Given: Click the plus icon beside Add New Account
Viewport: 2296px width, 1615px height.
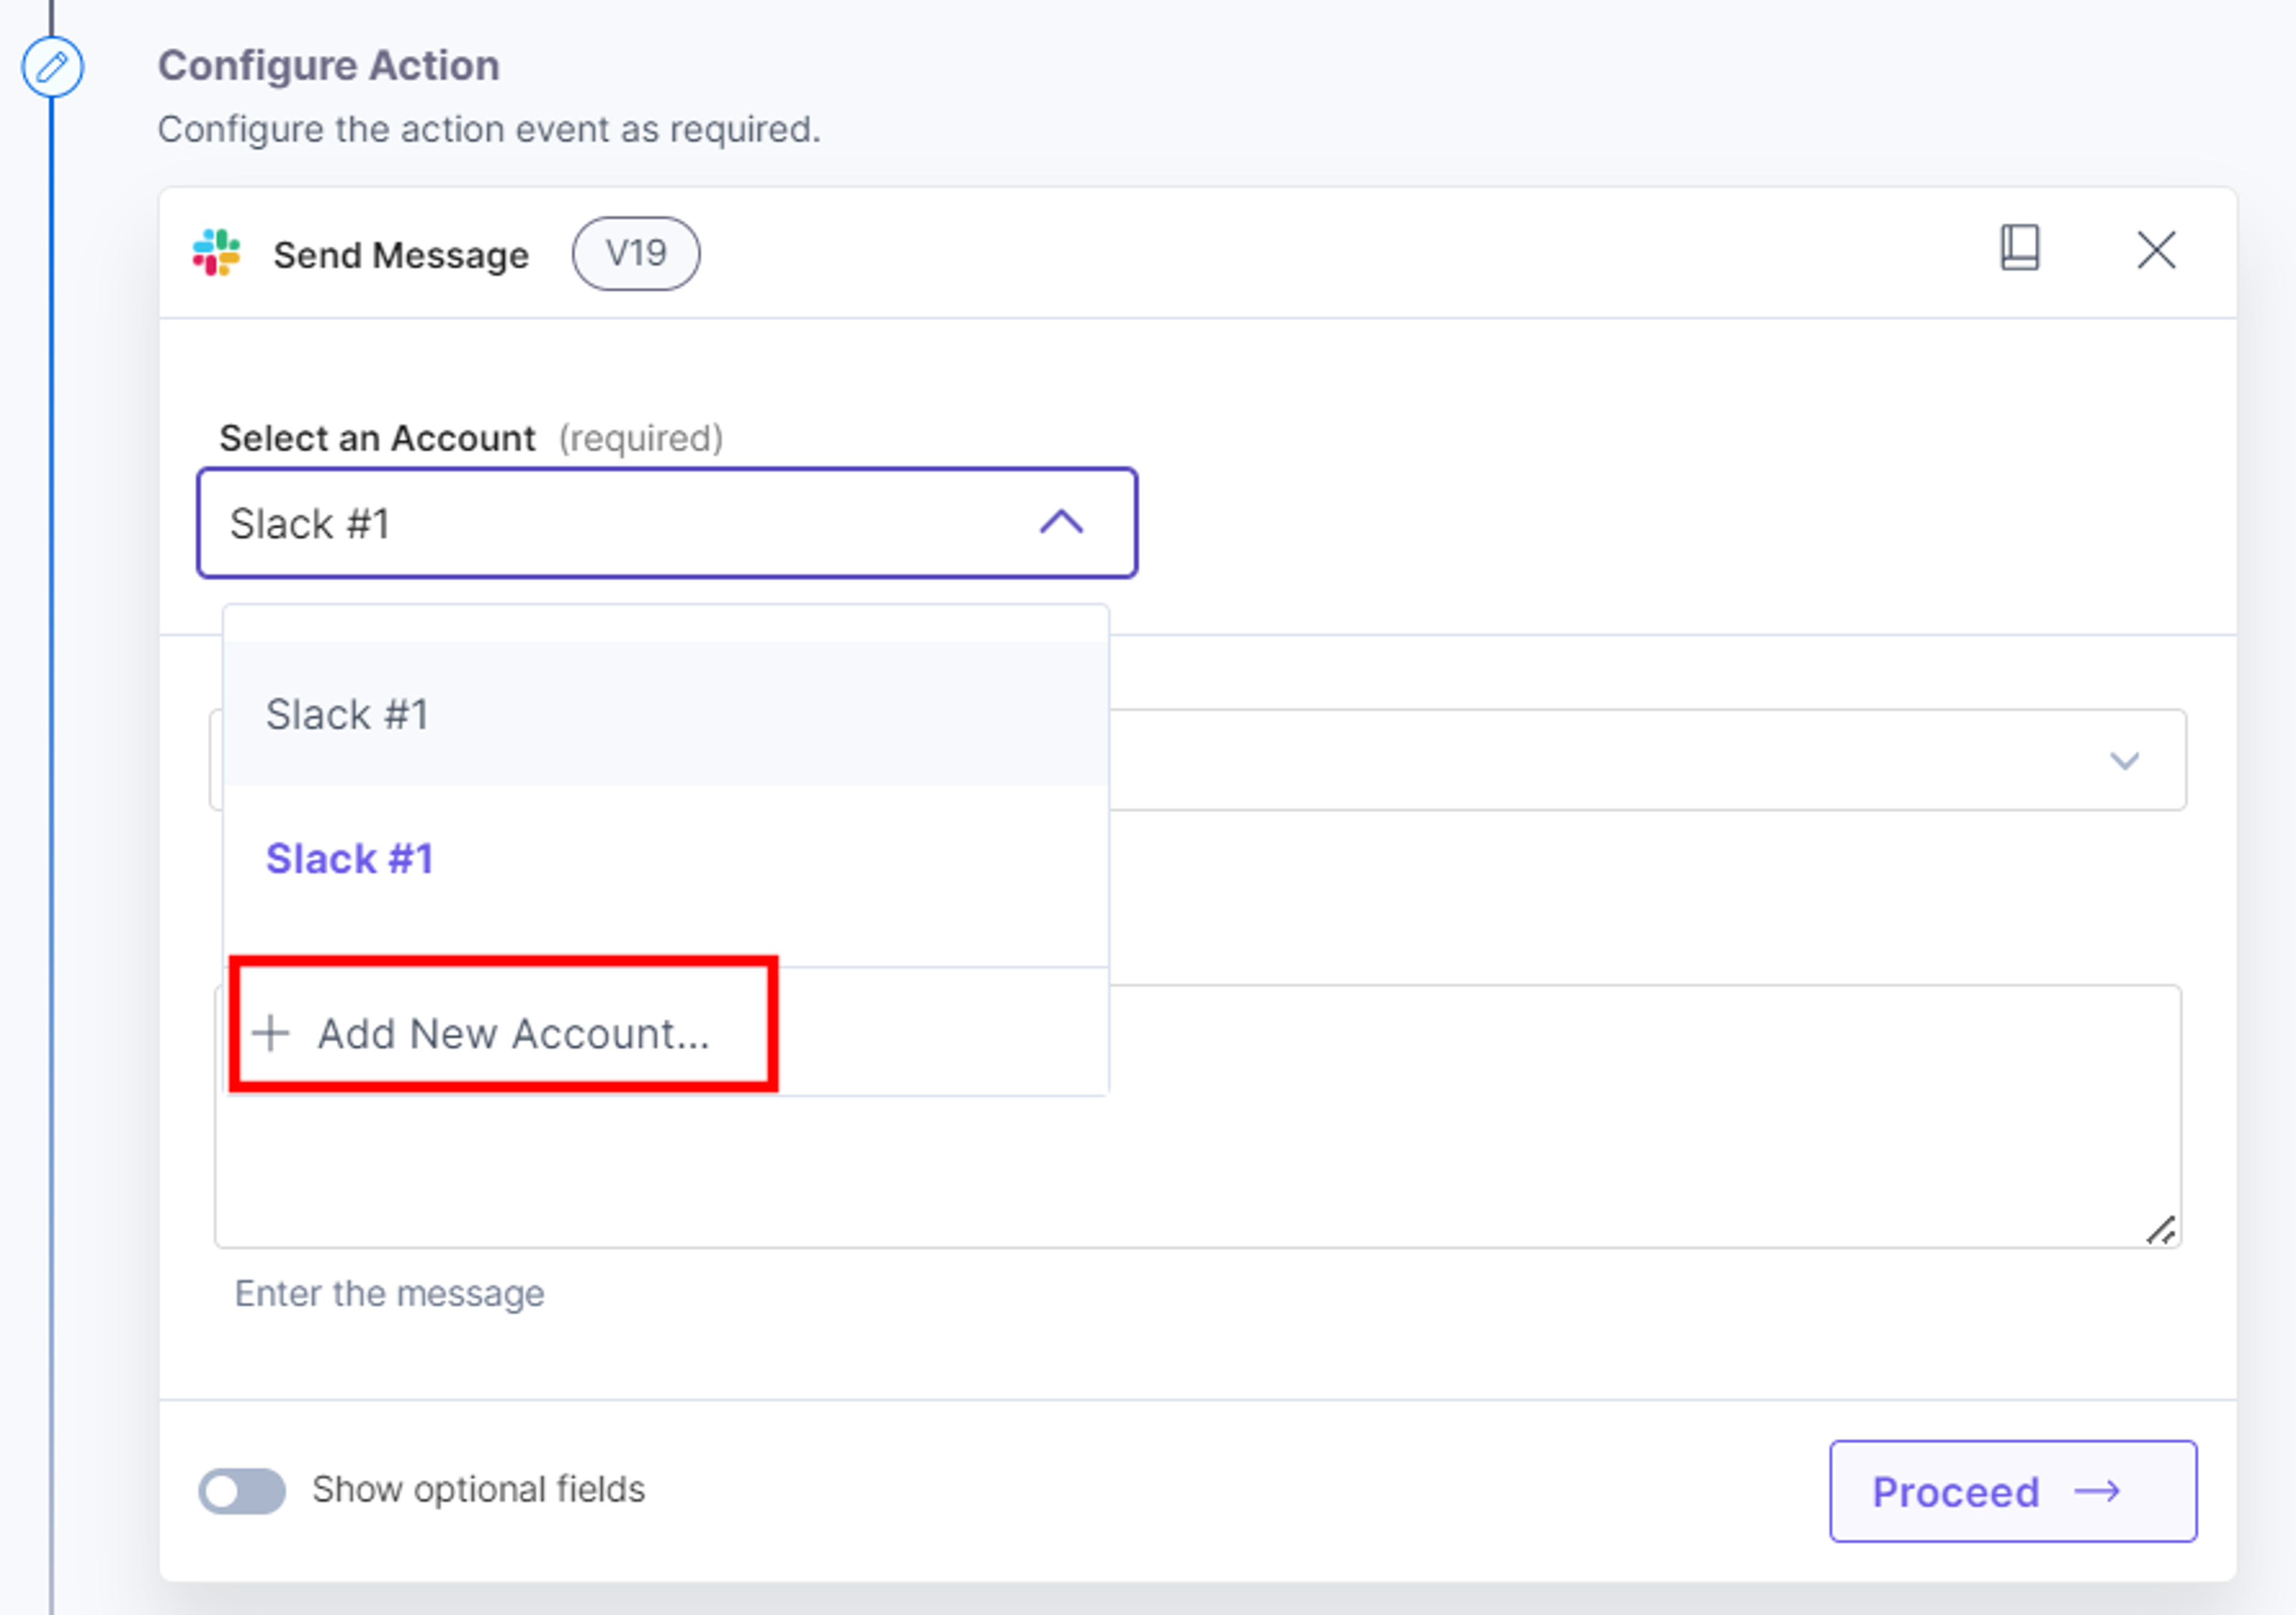Looking at the screenshot, I should click(271, 1032).
